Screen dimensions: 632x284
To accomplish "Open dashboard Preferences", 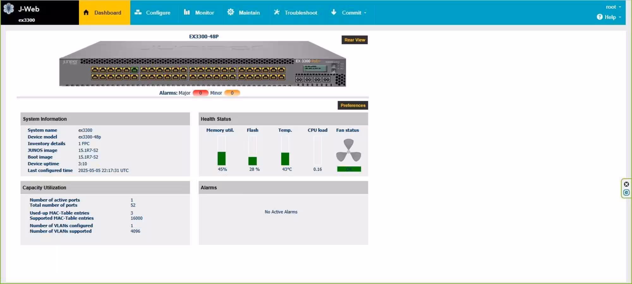I will 353,105.
